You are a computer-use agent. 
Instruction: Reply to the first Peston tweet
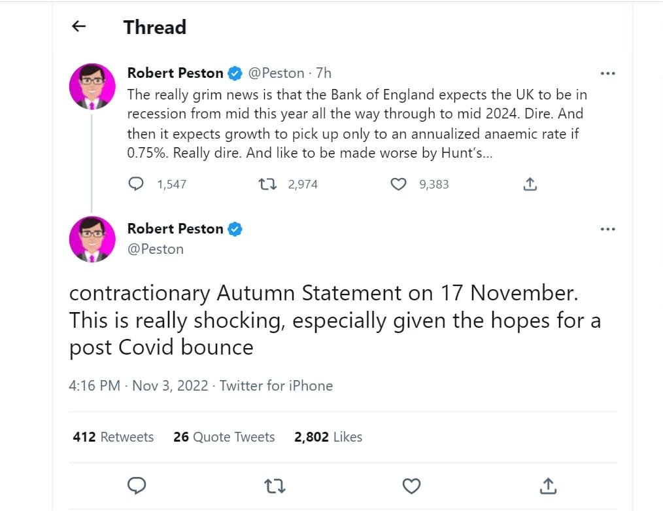tap(136, 185)
